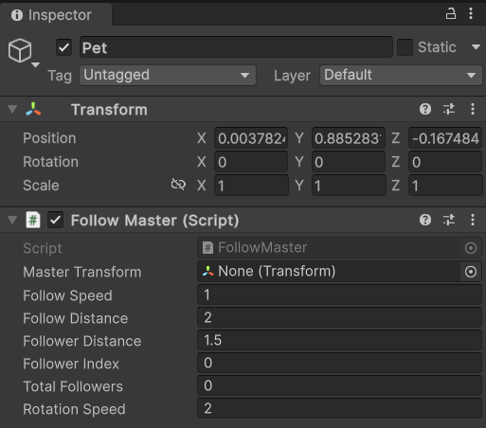Open the Static flags dropdown arrow
This screenshot has width=486, height=428.
click(x=476, y=47)
